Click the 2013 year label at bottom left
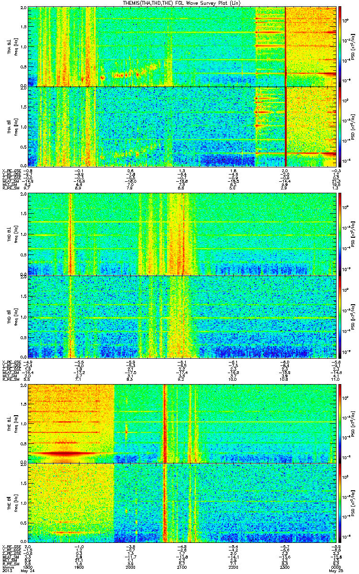The image size is (359, 574). (7, 571)
